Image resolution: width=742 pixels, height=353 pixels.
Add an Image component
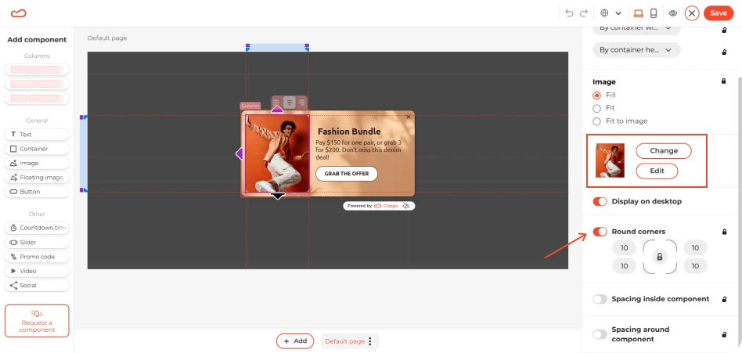[x=37, y=163]
